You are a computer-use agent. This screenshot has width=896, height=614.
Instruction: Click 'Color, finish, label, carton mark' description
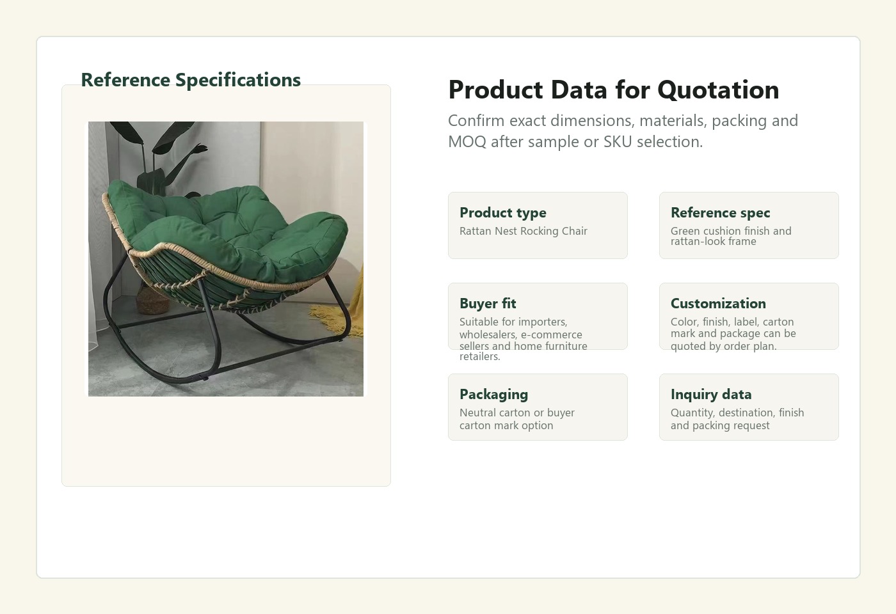pyautogui.click(x=733, y=334)
